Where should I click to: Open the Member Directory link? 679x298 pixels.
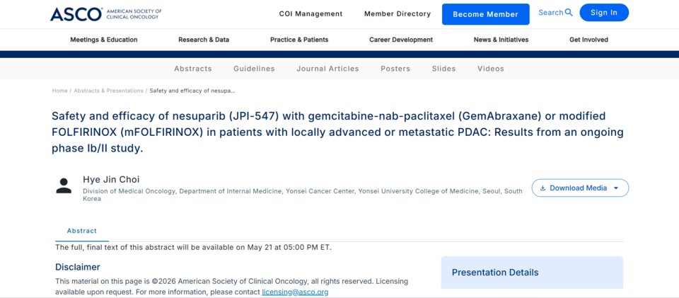tap(397, 14)
